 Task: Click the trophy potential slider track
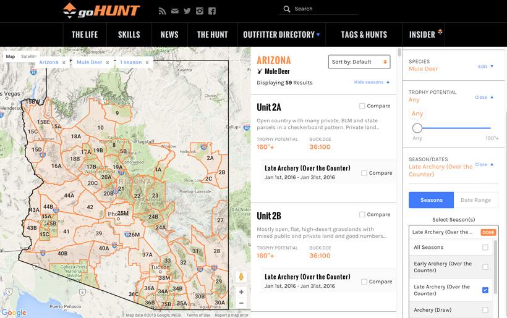pyautogui.click(x=456, y=128)
